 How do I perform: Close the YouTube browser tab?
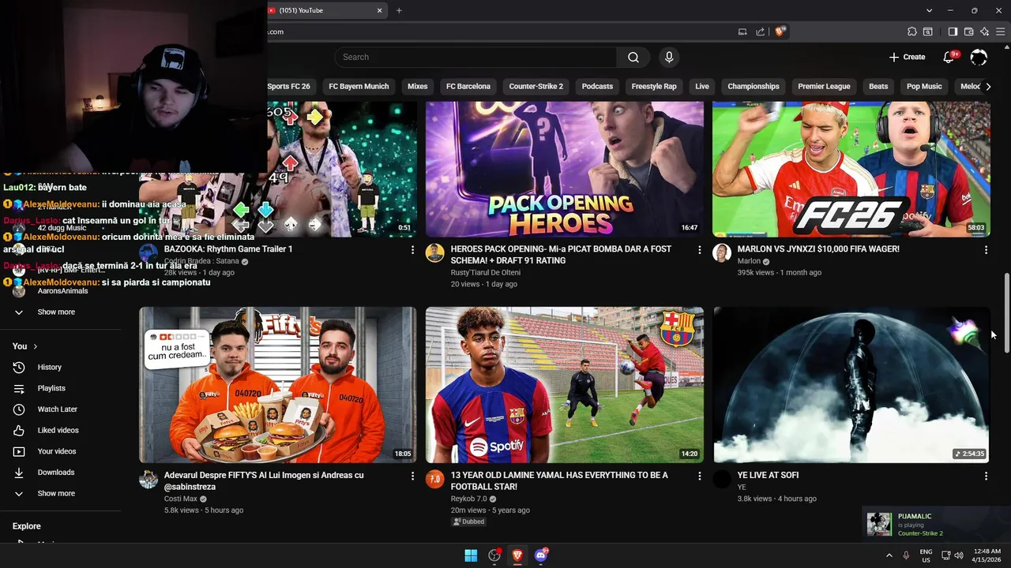[379, 10]
